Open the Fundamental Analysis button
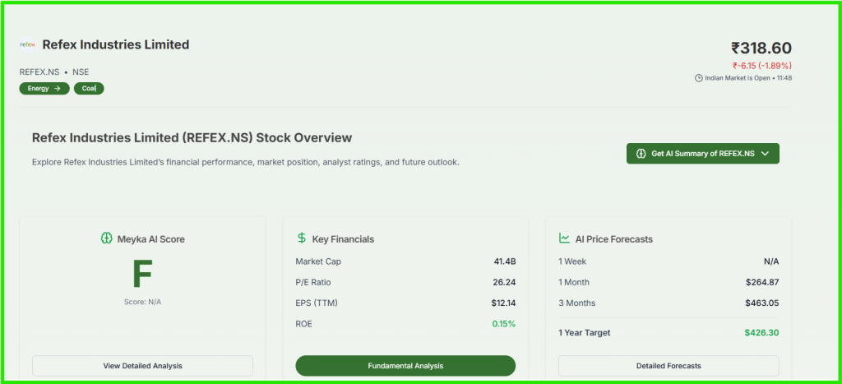This screenshot has width=842, height=384. tap(405, 366)
